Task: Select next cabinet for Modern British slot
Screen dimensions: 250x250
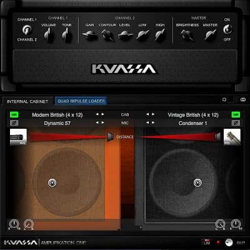Action: tap(103, 114)
